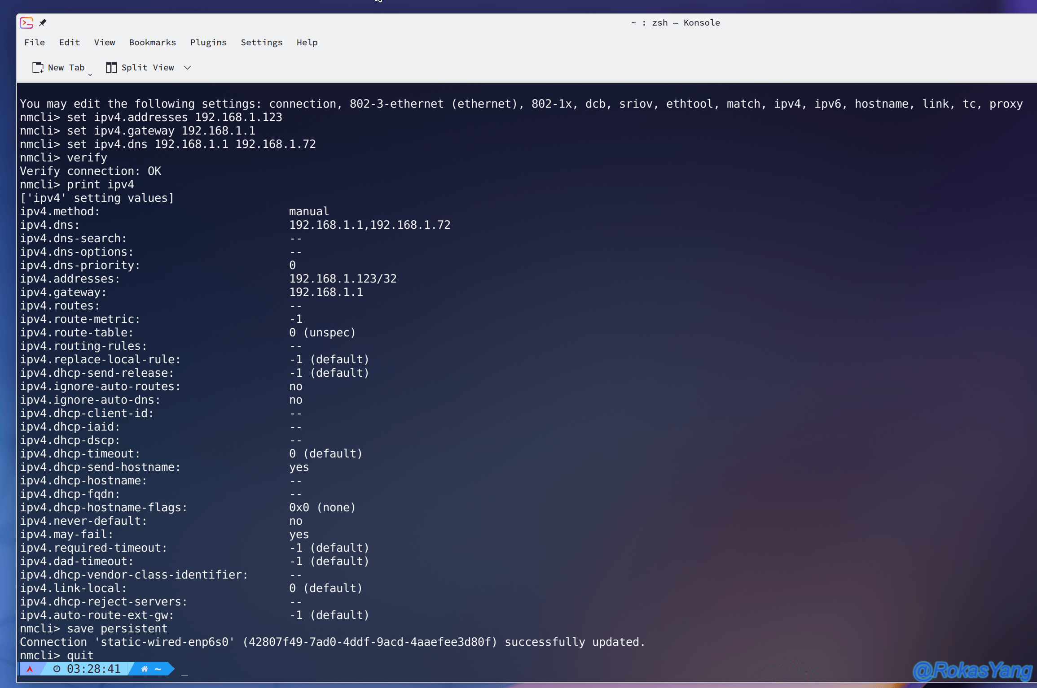Click the 'ipv4.may-fail:' label
The height and width of the screenshot is (688, 1037).
tap(66, 534)
